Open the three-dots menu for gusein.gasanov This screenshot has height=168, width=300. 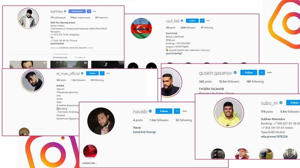(269, 72)
